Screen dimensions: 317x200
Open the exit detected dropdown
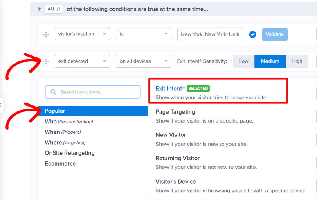pyautogui.click(x=82, y=61)
